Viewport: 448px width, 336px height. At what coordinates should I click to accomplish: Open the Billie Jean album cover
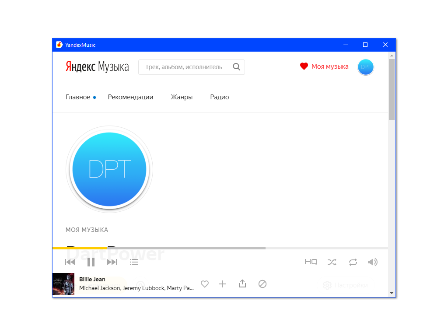63,284
